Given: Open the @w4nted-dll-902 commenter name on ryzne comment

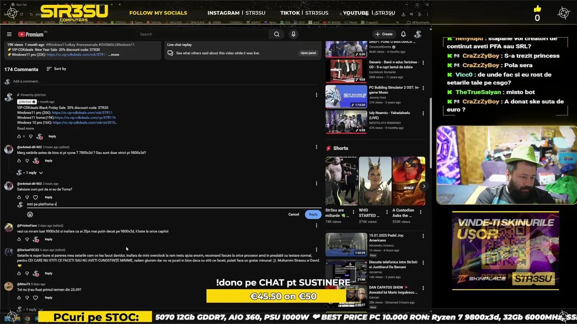Looking at the screenshot, I should pyautogui.click(x=29, y=147).
